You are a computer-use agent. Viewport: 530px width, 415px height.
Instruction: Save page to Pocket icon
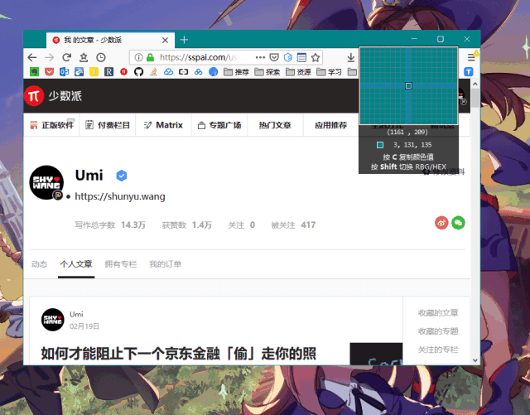274,57
